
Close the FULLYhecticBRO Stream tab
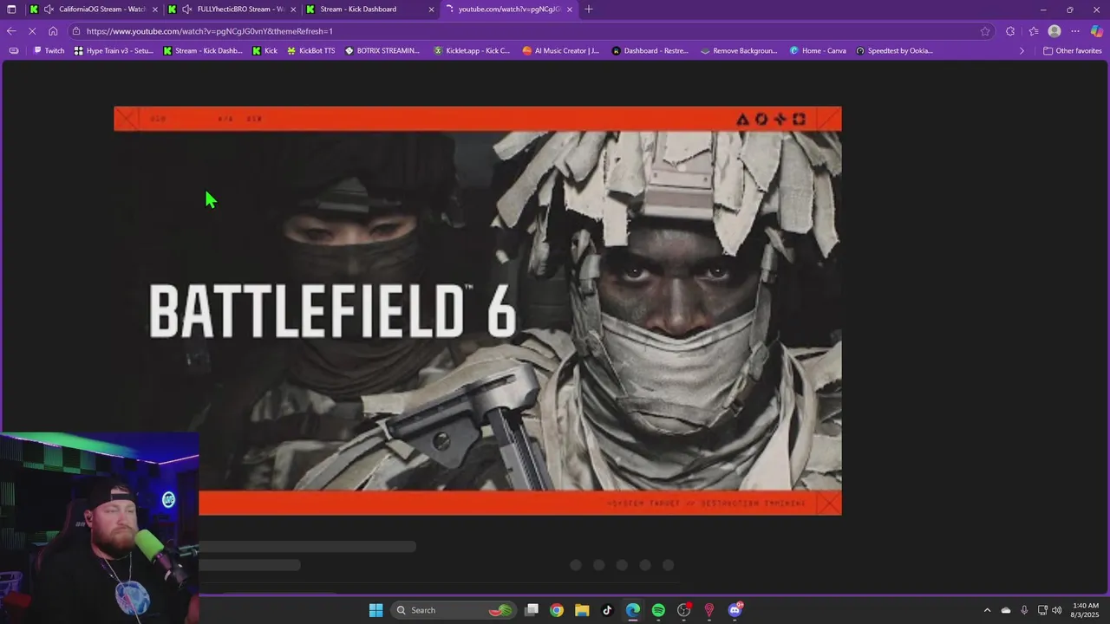tap(293, 10)
